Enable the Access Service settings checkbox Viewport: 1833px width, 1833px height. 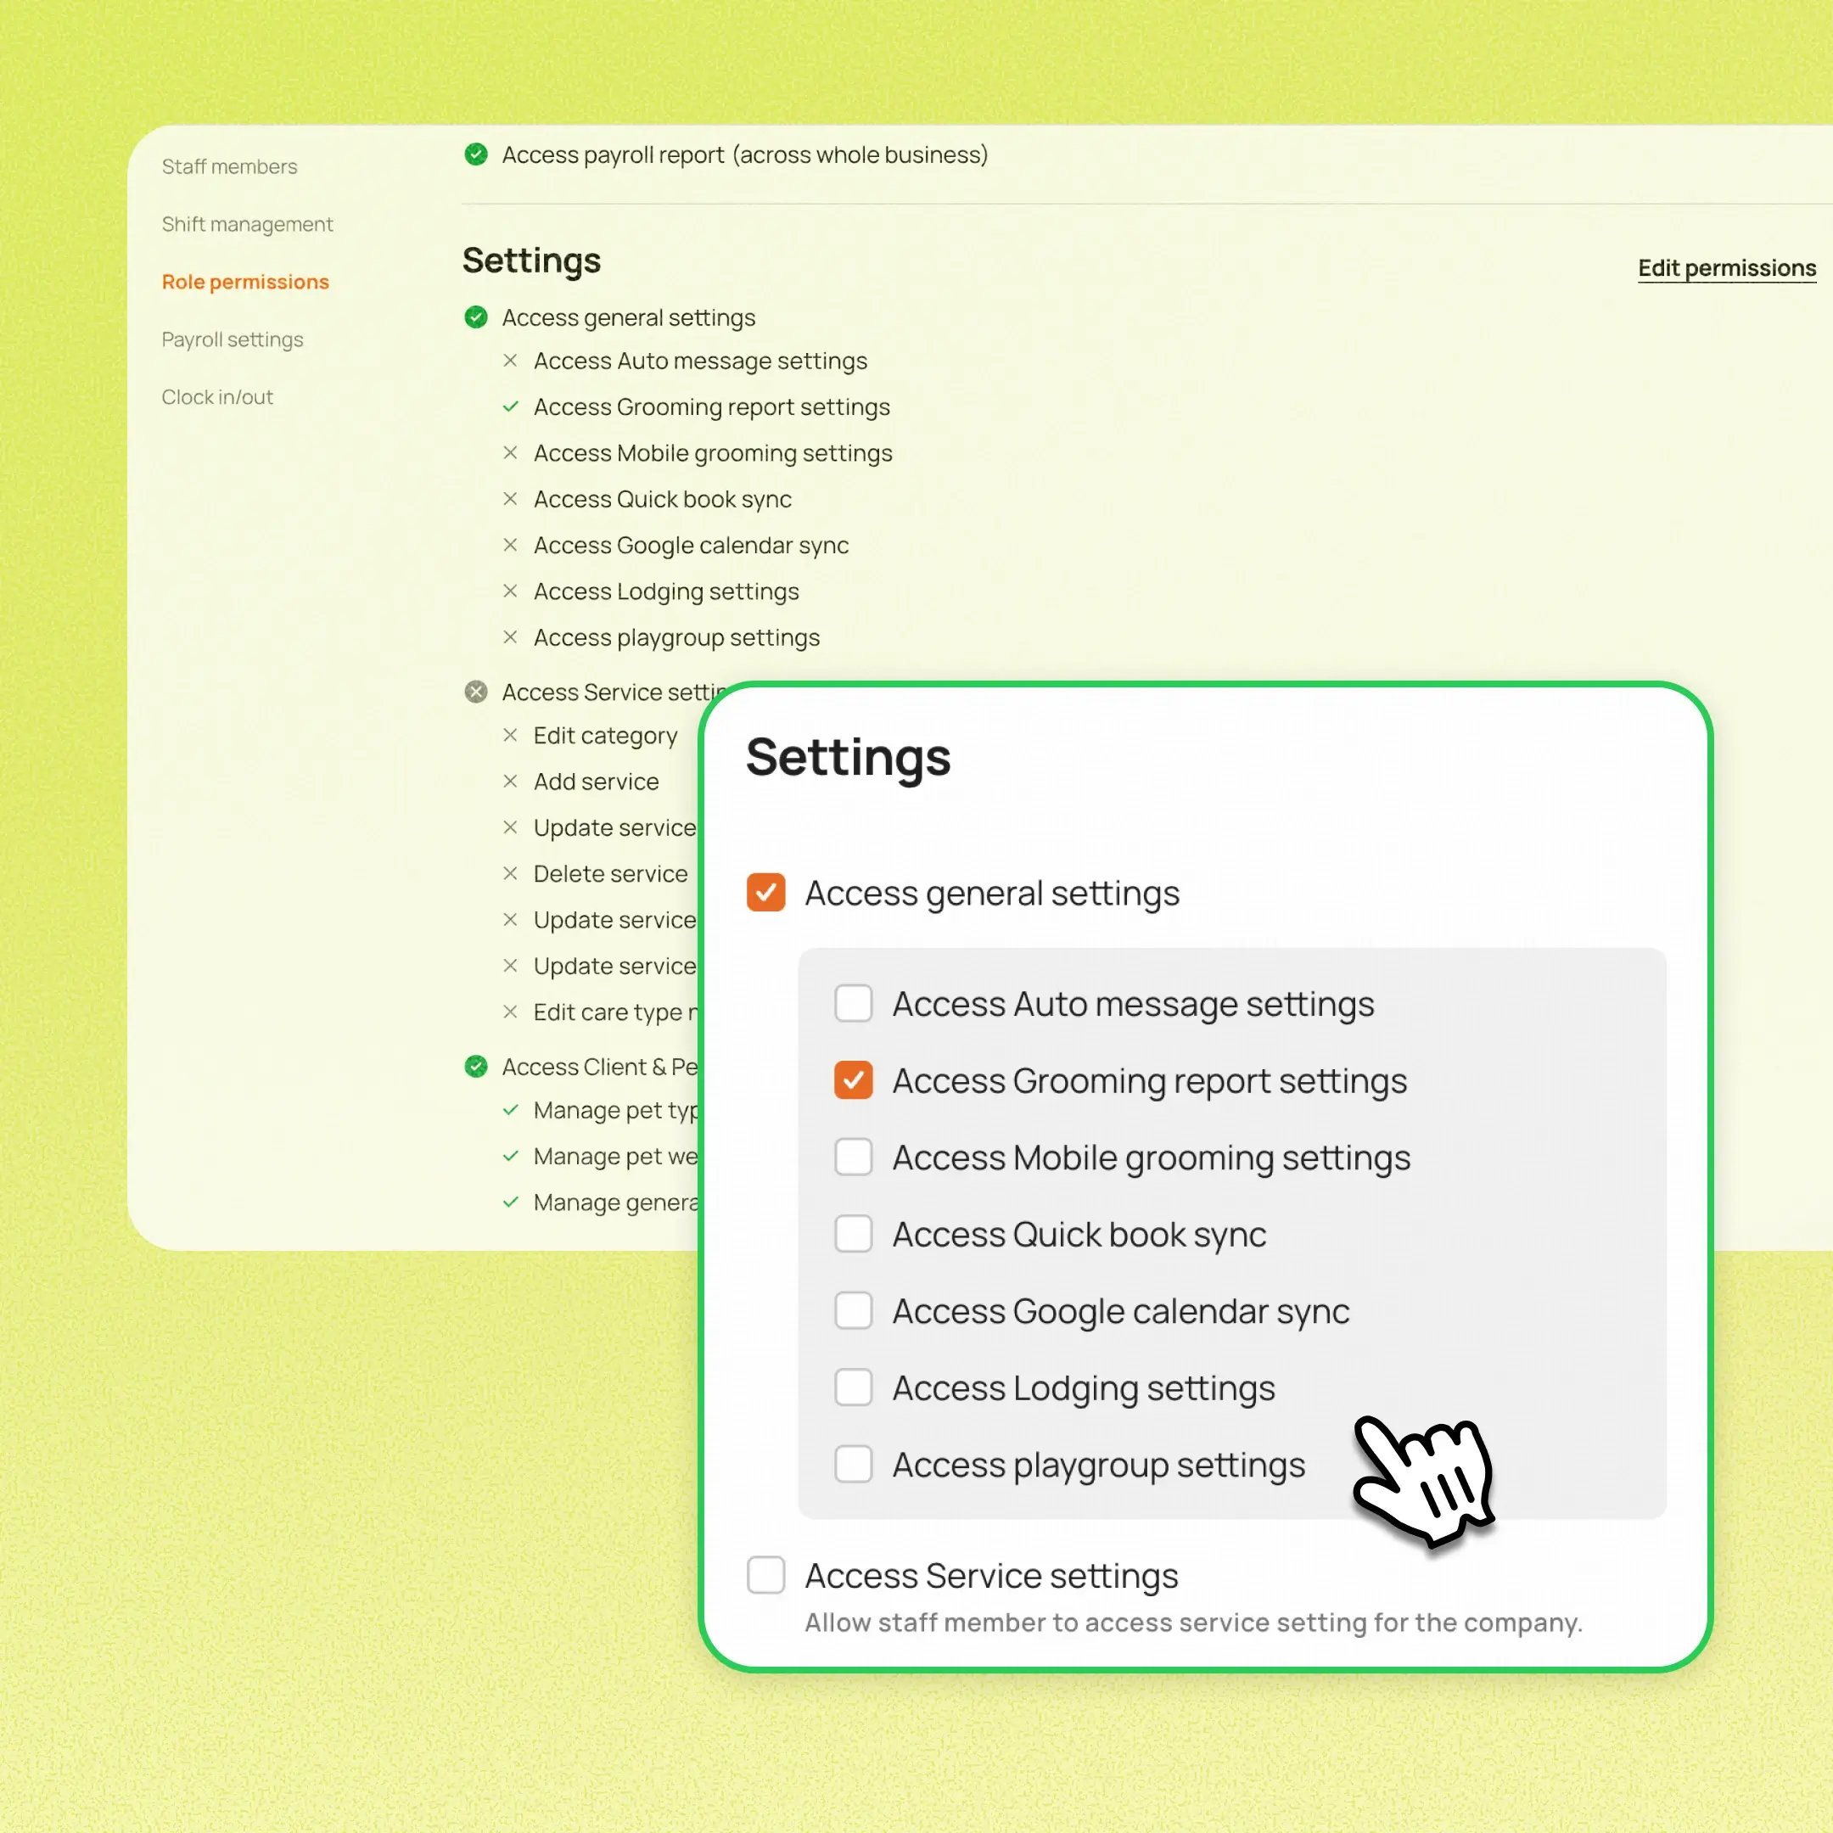[x=765, y=1575]
